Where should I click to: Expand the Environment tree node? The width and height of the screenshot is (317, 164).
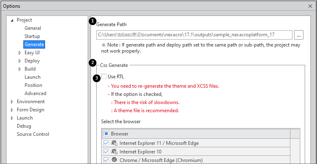tap(12, 102)
